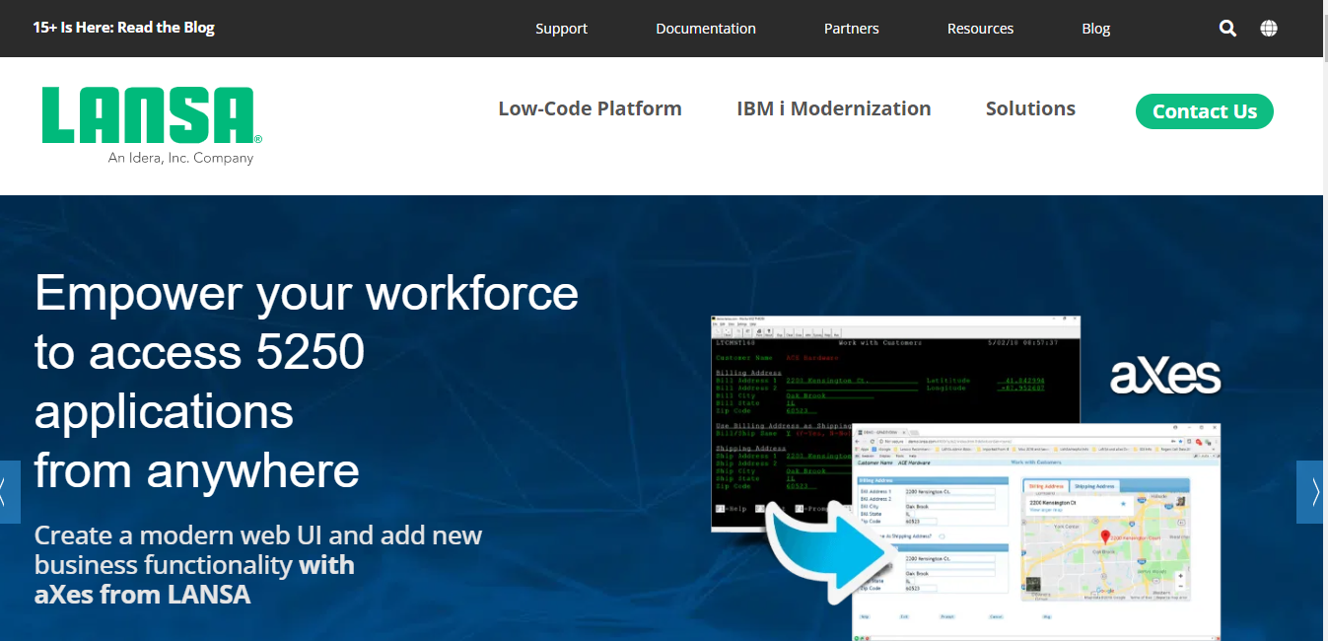Open the Partners menu item
1328x641 pixels.
[x=852, y=29]
